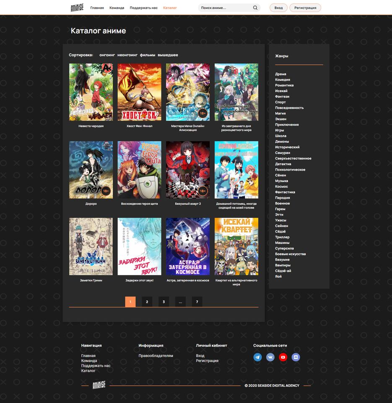Screen dimensions: 392x403
Task: Enable the фильмы sorting filter
Action: click(x=148, y=55)
